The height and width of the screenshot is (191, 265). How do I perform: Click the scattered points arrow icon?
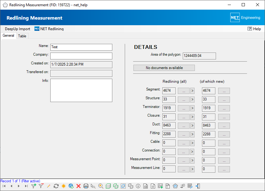point(182,186)
